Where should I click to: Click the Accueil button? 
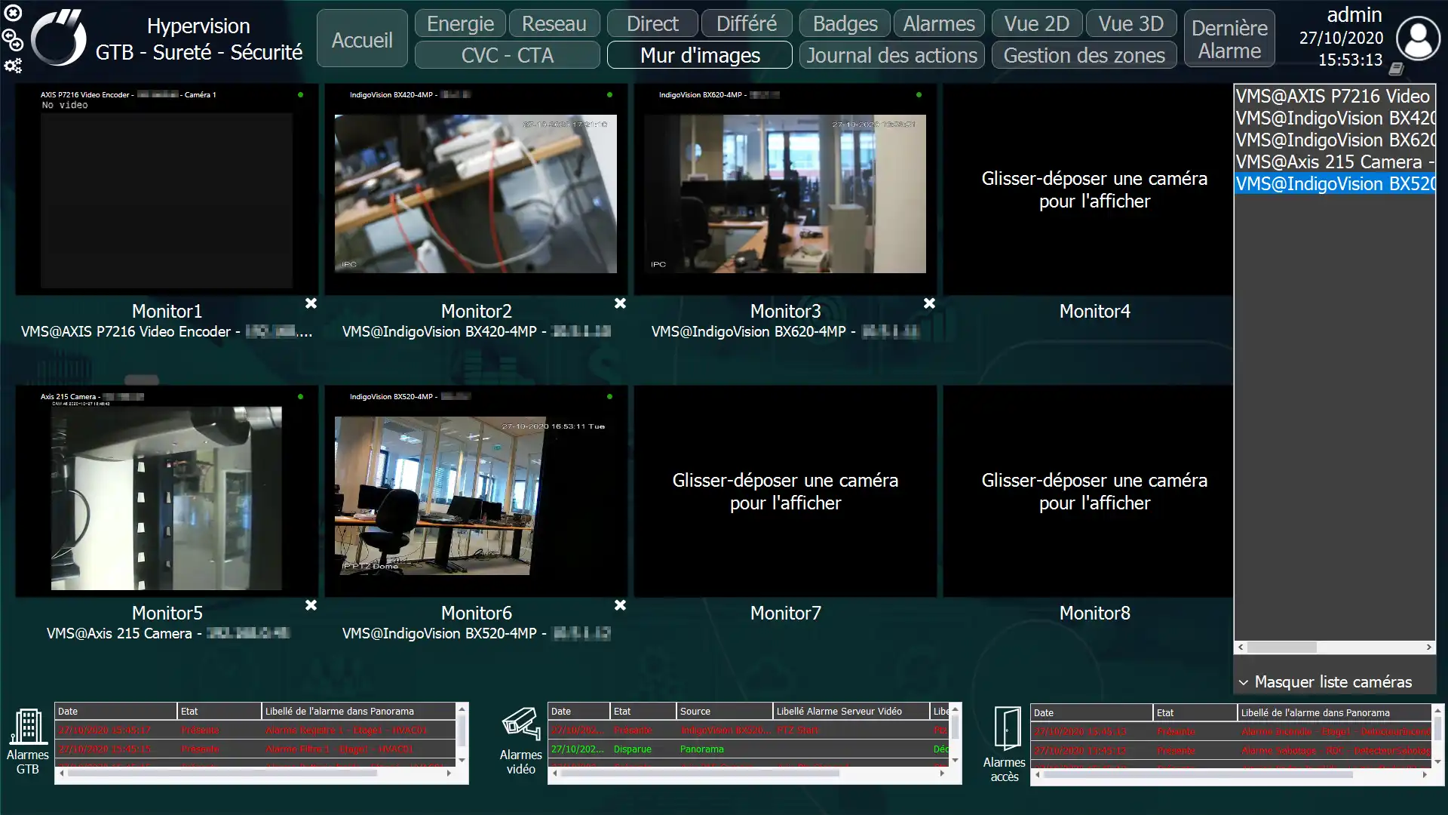coord(362,39)
